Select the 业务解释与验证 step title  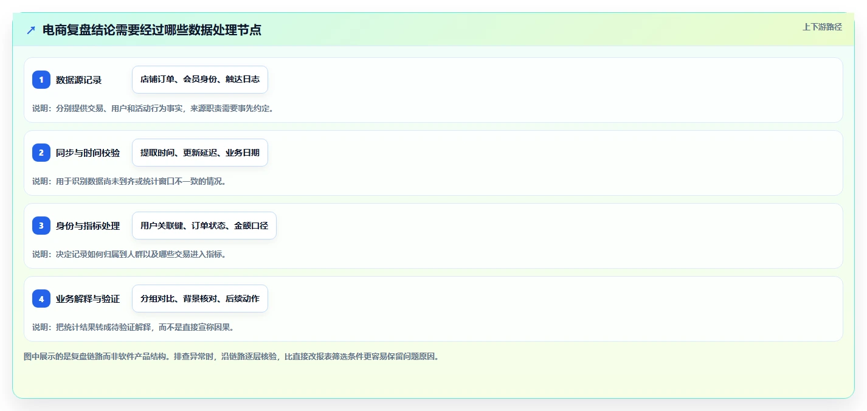click(x=88, y=299)
